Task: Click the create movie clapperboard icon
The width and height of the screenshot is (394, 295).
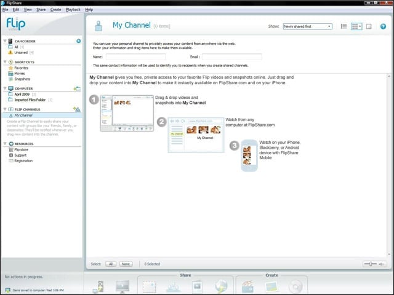Action: click(247, 287)
